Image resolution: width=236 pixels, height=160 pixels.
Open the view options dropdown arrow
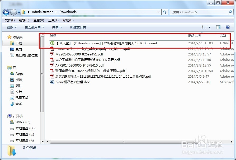point(209,27)
